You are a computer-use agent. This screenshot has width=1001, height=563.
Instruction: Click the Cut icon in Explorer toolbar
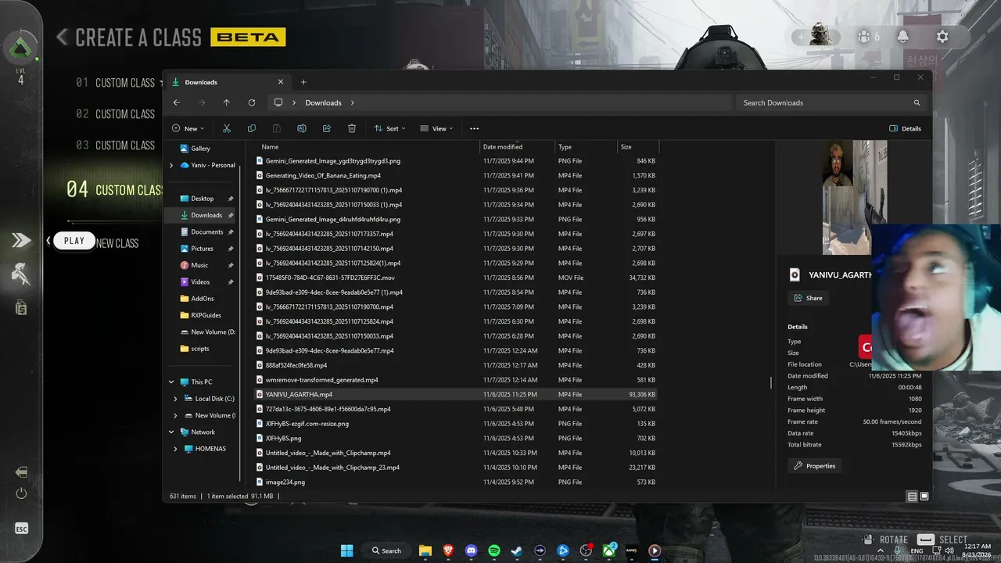pyautogui.click(x=226, y=128)
